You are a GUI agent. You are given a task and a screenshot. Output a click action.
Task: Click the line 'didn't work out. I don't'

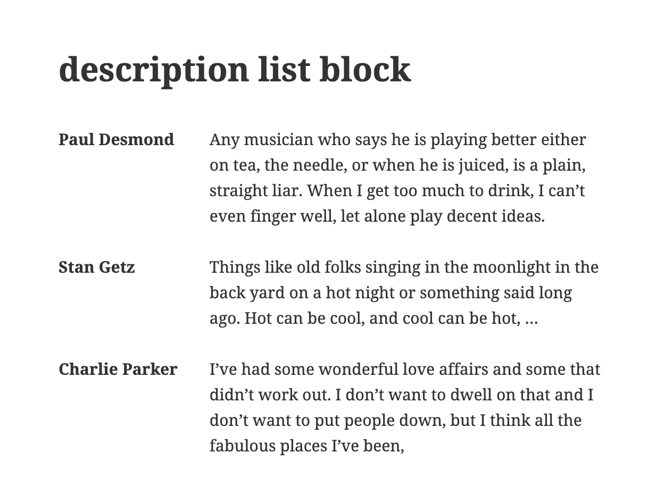pos(402,395)
